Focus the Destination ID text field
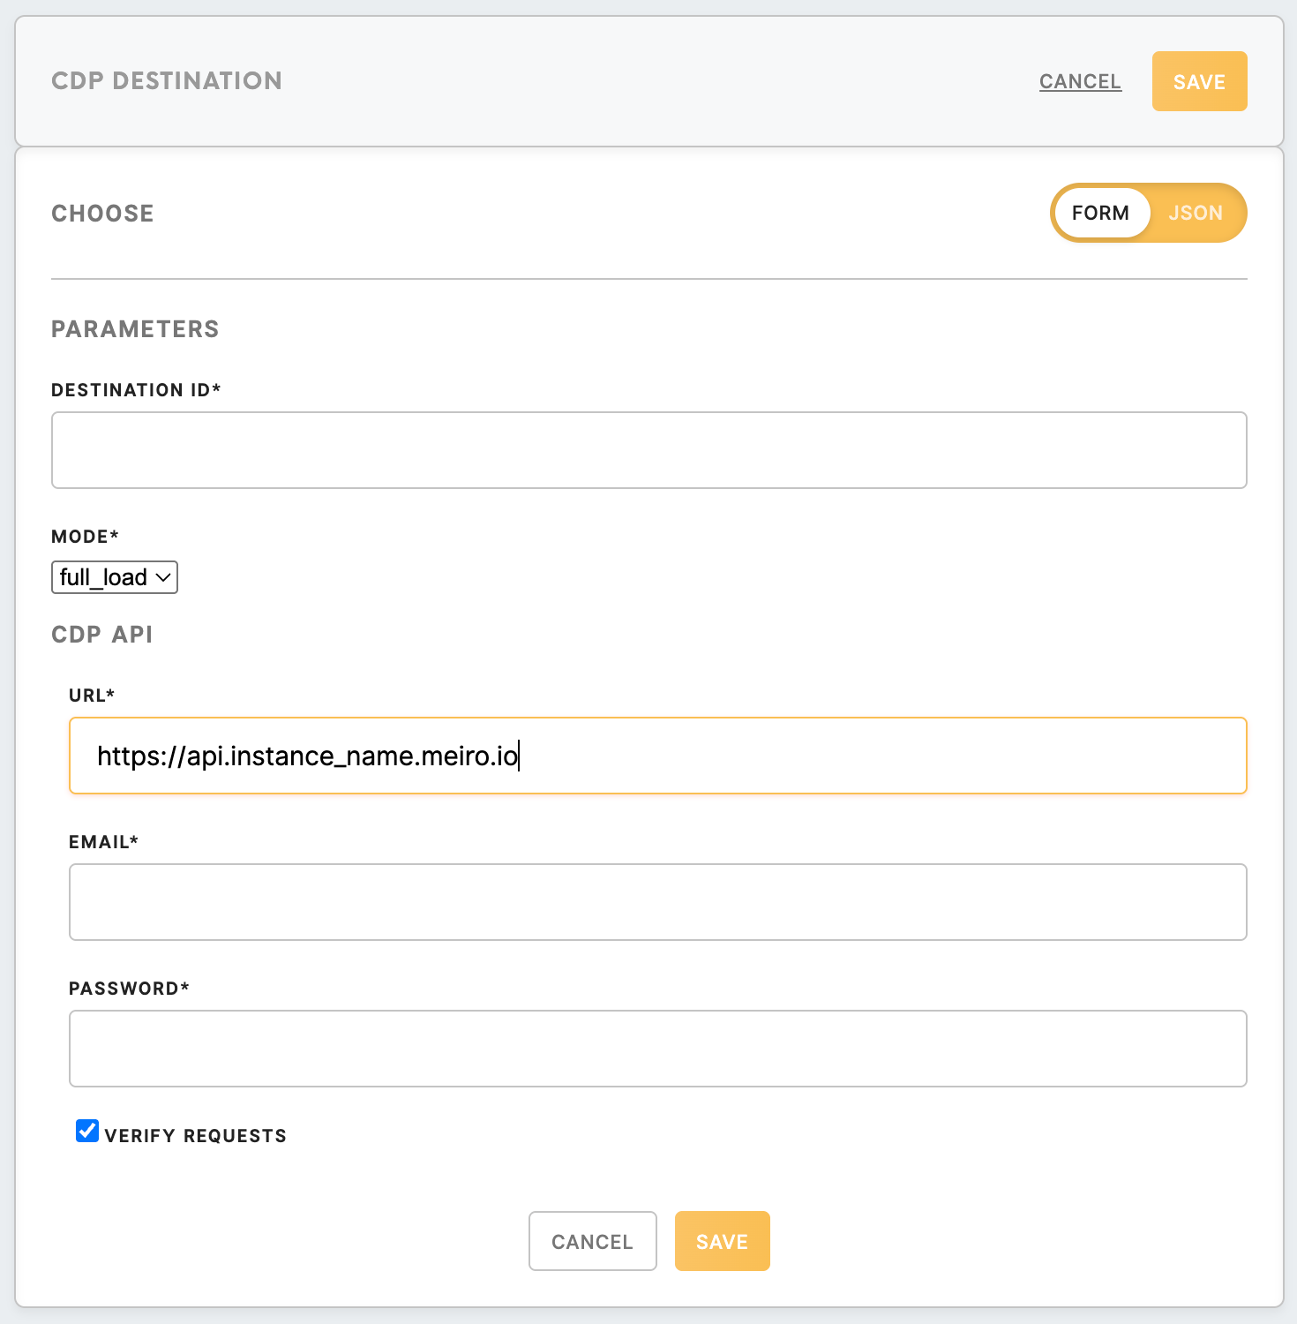Image resolution: width=1297 pixels, height=1324 pixels. pos(648,450)
